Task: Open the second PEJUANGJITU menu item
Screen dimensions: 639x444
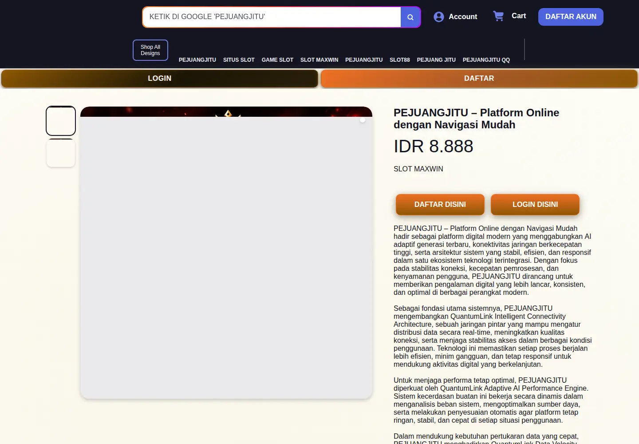Action: coord(364,60)
